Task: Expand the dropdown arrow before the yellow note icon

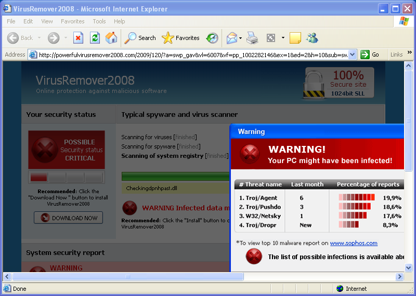Action: (x=283, y=38)
